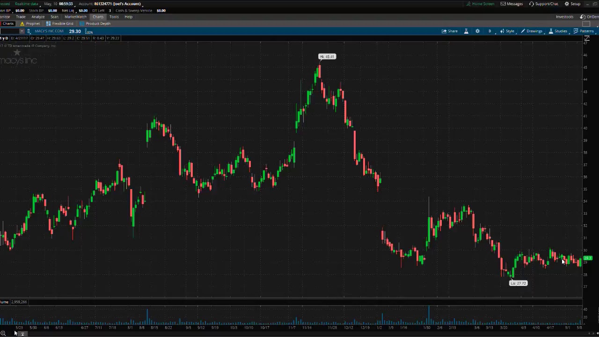Open the Studies menu
This screenshot has width=599, height=337.
coord(558,31)
